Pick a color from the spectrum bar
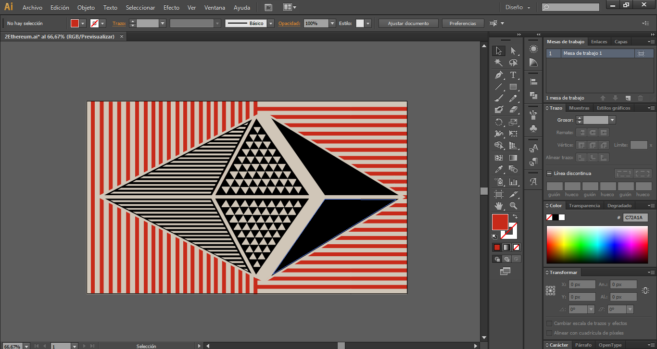 (597, 244)
